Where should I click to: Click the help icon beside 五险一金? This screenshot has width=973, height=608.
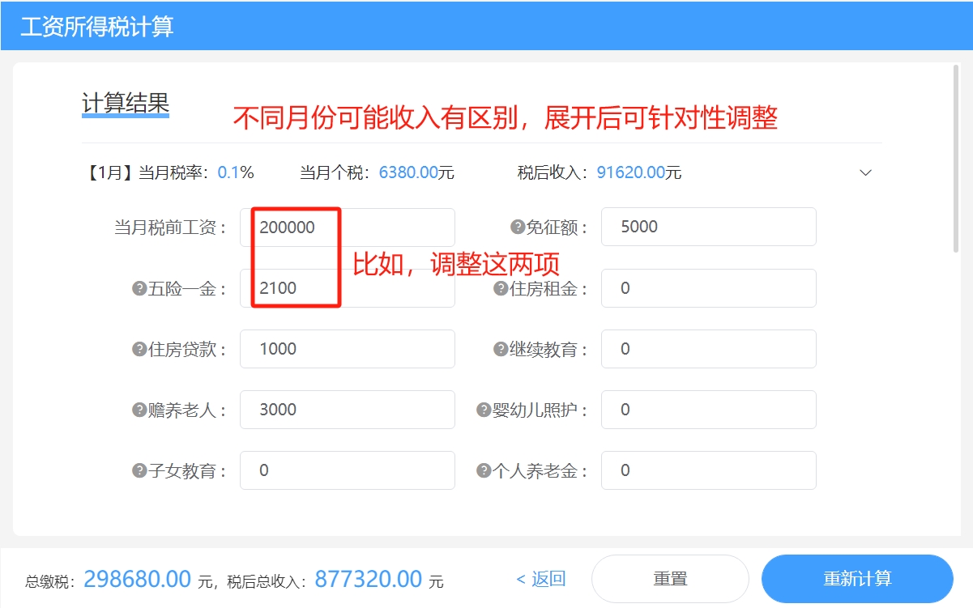point(139,288)
